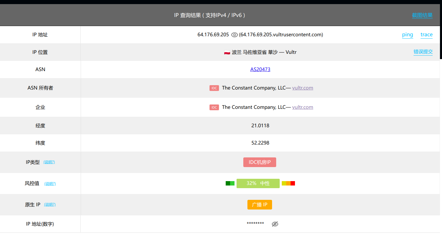This screenshot has width=442, height=237.
Task: Click IDC badge in ASN 所有者 row
Action: coord(214,88)
